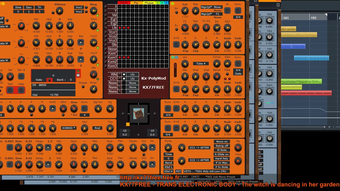This screenshot has width=340, height=191.
Task: Adjust the F1-F2 knob in filter section
Action: [x=206, y=28]
